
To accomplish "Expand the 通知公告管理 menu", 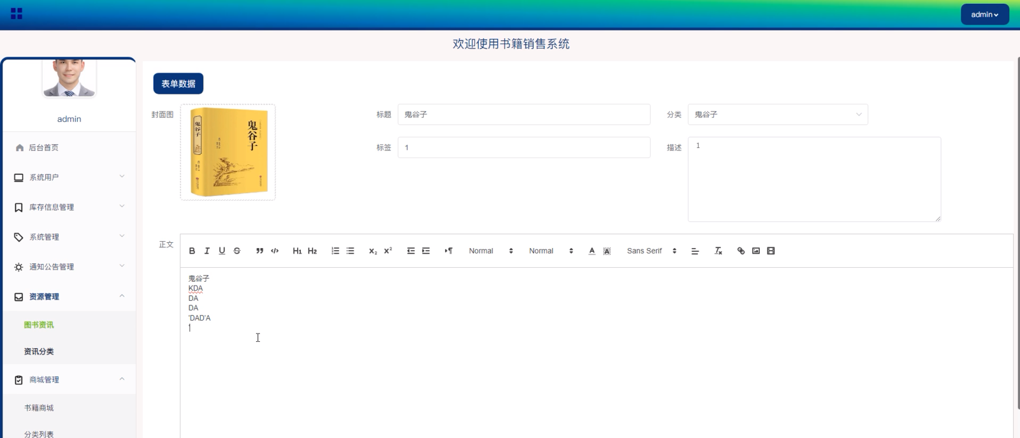I will point(69,267).
